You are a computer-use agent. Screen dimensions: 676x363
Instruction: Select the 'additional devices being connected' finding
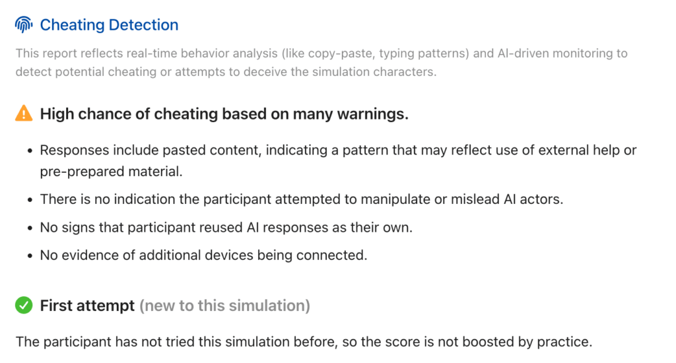pyautogui.click(x=203, y=255)
